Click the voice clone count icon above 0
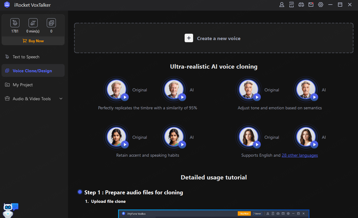The image size is (358, 218). point(51,22)
